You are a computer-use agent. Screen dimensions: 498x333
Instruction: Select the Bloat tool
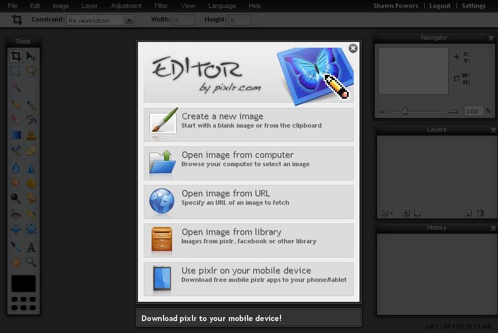tap(16, 229)
